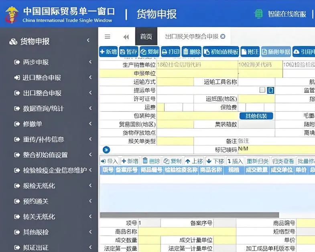Click the green customer service robot icon
Screen dimensions: 315x252
point(258,14)
